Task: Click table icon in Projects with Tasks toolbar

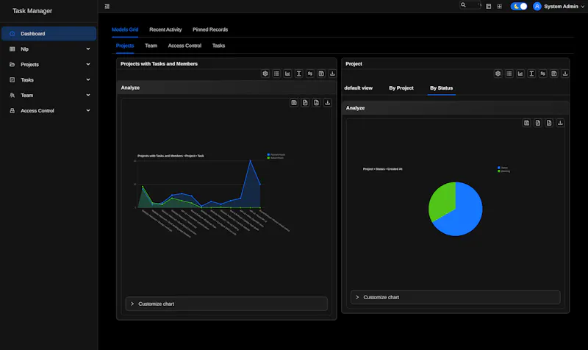Action: click(321, 74)
